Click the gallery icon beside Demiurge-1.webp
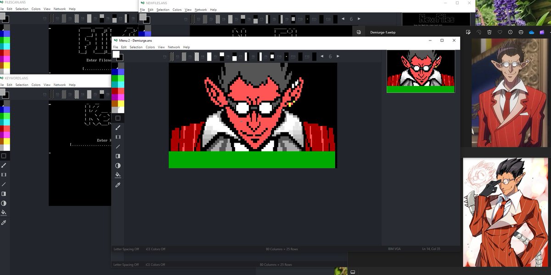Viewport: 551px width, 275px height. tap(359, 32)
